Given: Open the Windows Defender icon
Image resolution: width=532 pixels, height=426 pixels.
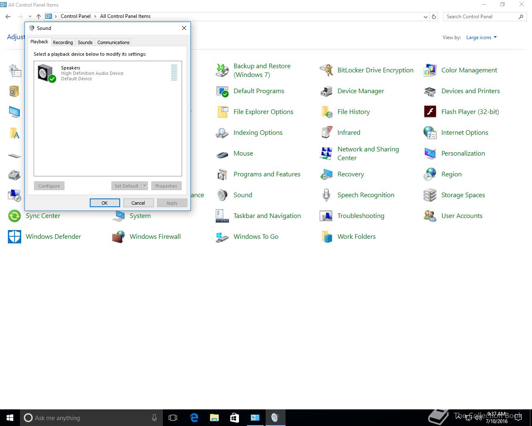Looking at the screenshot, I should click(x=14, y=237).
